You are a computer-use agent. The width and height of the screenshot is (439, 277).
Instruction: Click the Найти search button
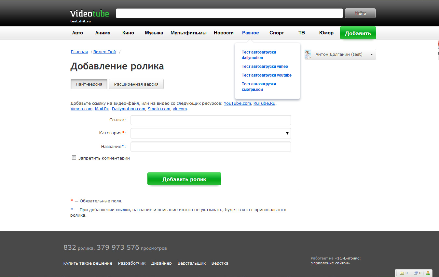tap(360, 13)
